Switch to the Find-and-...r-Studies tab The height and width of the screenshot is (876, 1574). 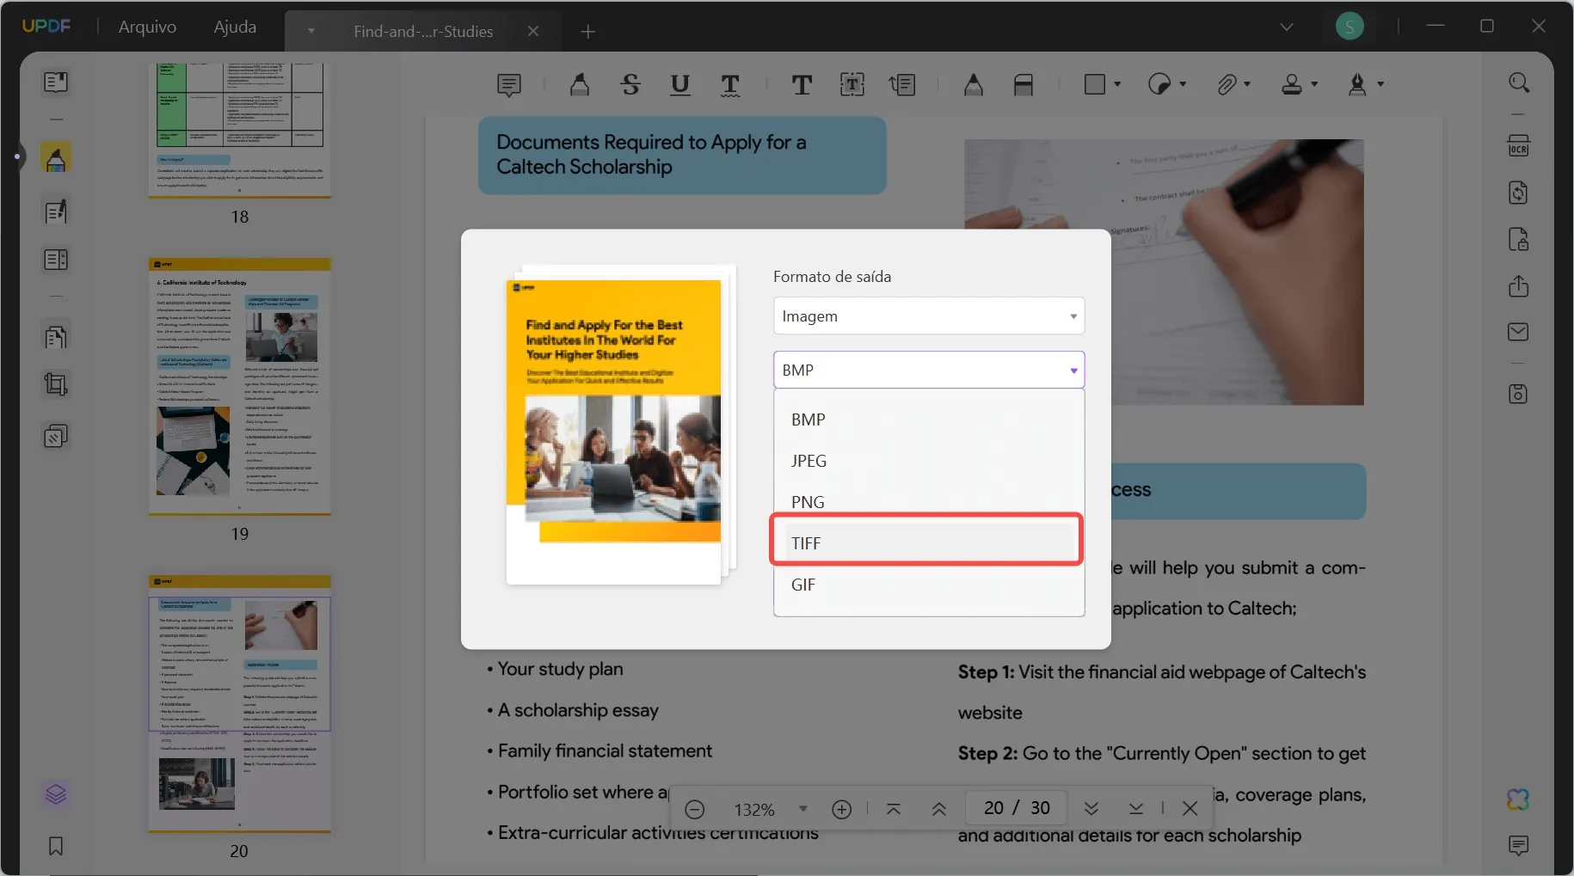(x=422, y=31)
